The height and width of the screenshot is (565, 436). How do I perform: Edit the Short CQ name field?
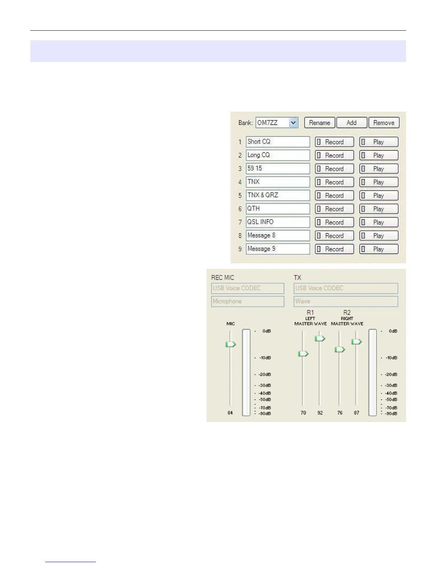click(278, 142)
